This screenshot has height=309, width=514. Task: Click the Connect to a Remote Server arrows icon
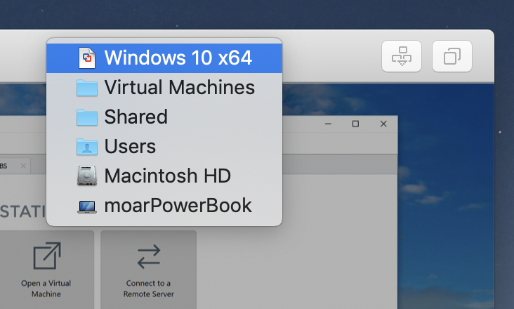[148, 257]
